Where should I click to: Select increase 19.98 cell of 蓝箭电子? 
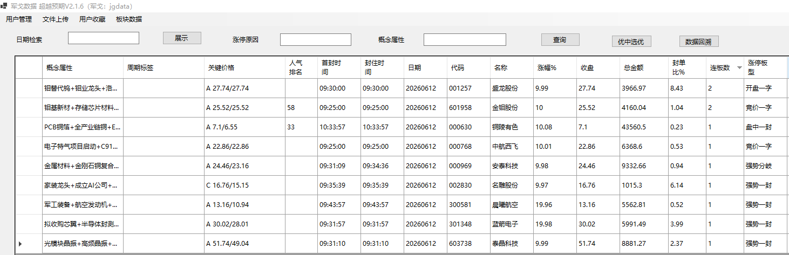(555, 224)
